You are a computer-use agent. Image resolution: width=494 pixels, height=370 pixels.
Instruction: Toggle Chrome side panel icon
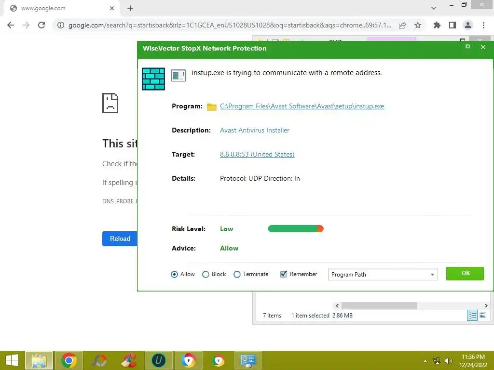click(453, 25)
